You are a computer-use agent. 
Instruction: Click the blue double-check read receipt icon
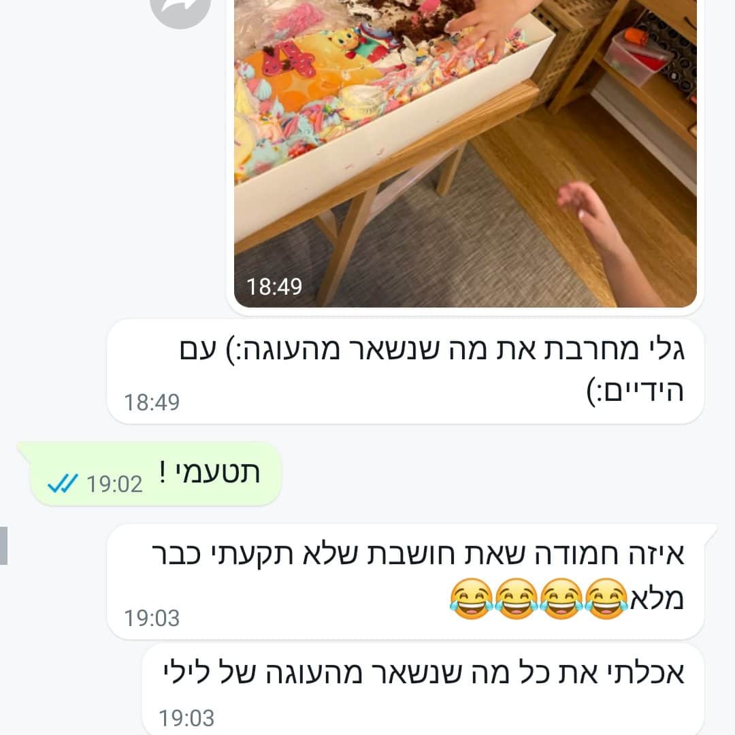tap(63, 483)
